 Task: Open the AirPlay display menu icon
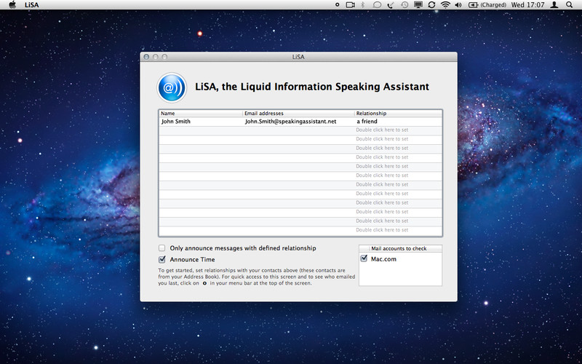tap(418, 5)
